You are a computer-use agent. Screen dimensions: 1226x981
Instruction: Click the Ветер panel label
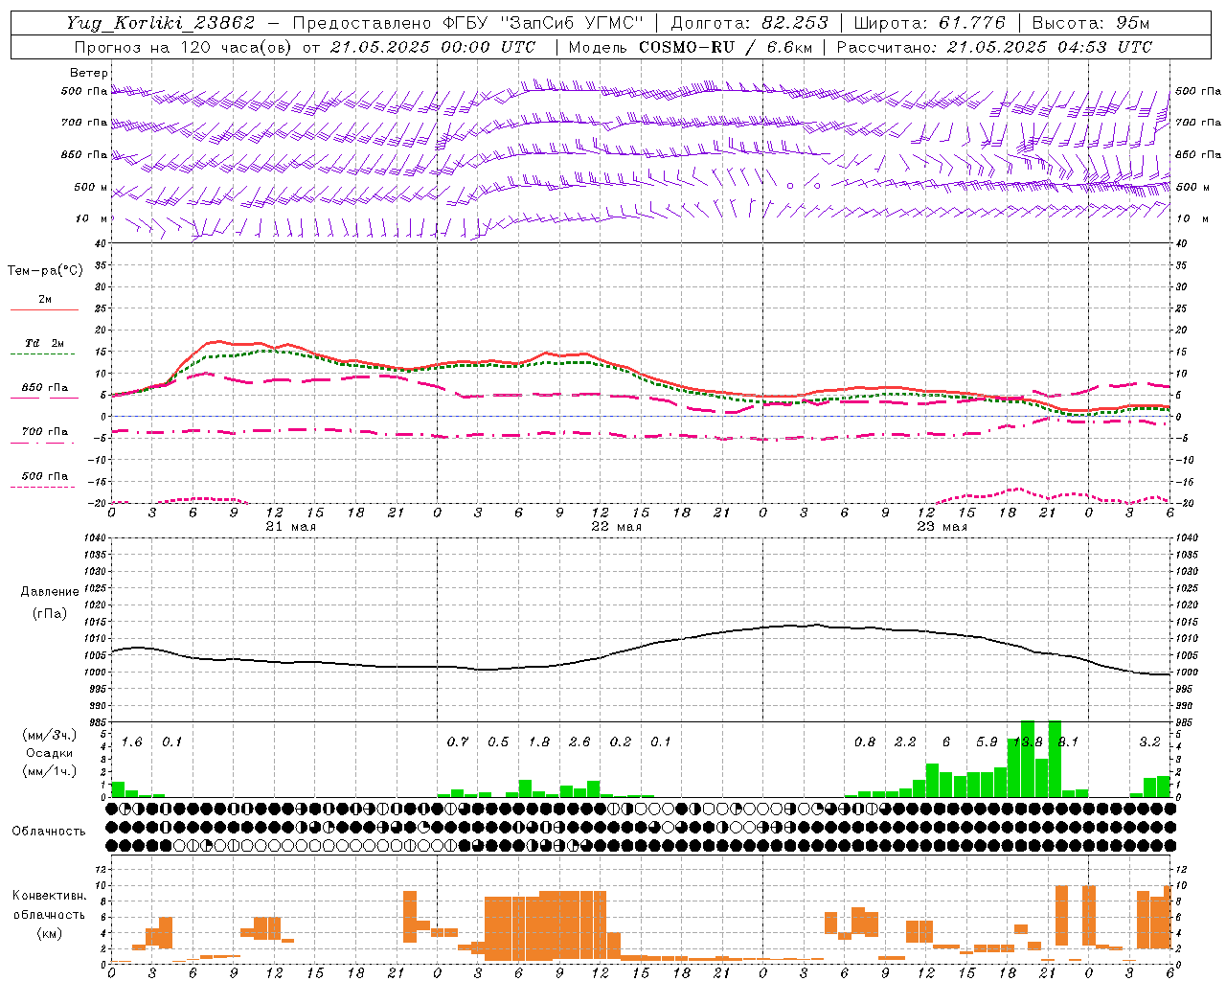pos(88,73)
